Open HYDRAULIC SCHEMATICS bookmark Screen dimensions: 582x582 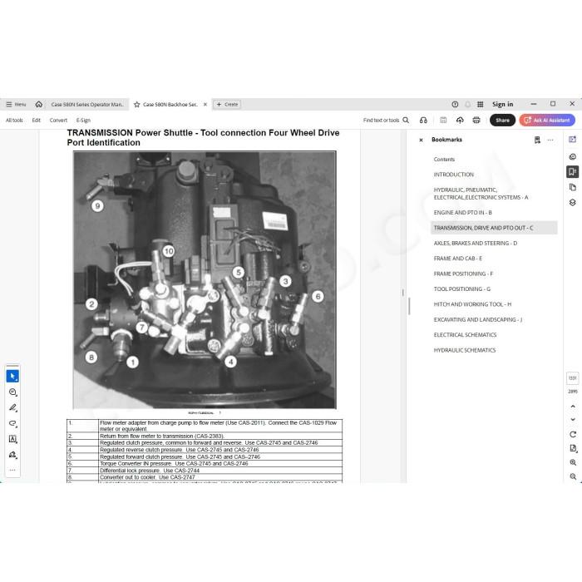click(x=464, y=350)
